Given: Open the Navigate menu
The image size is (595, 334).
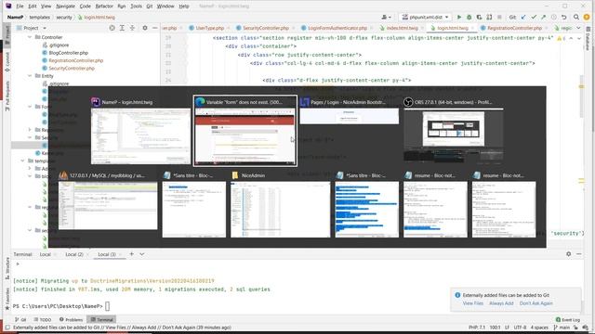Looking at the screenshot, I should (x=65, y=6).
